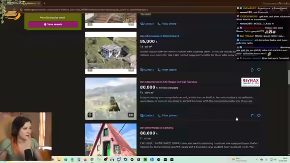Discard the São Roque do Faial listing via trash
Screen dimensions: 290x163
(x=252, y=116)
